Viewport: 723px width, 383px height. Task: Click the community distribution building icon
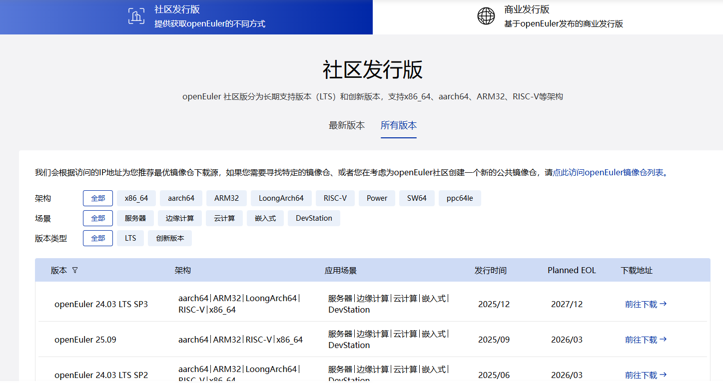tap(136, 16)
